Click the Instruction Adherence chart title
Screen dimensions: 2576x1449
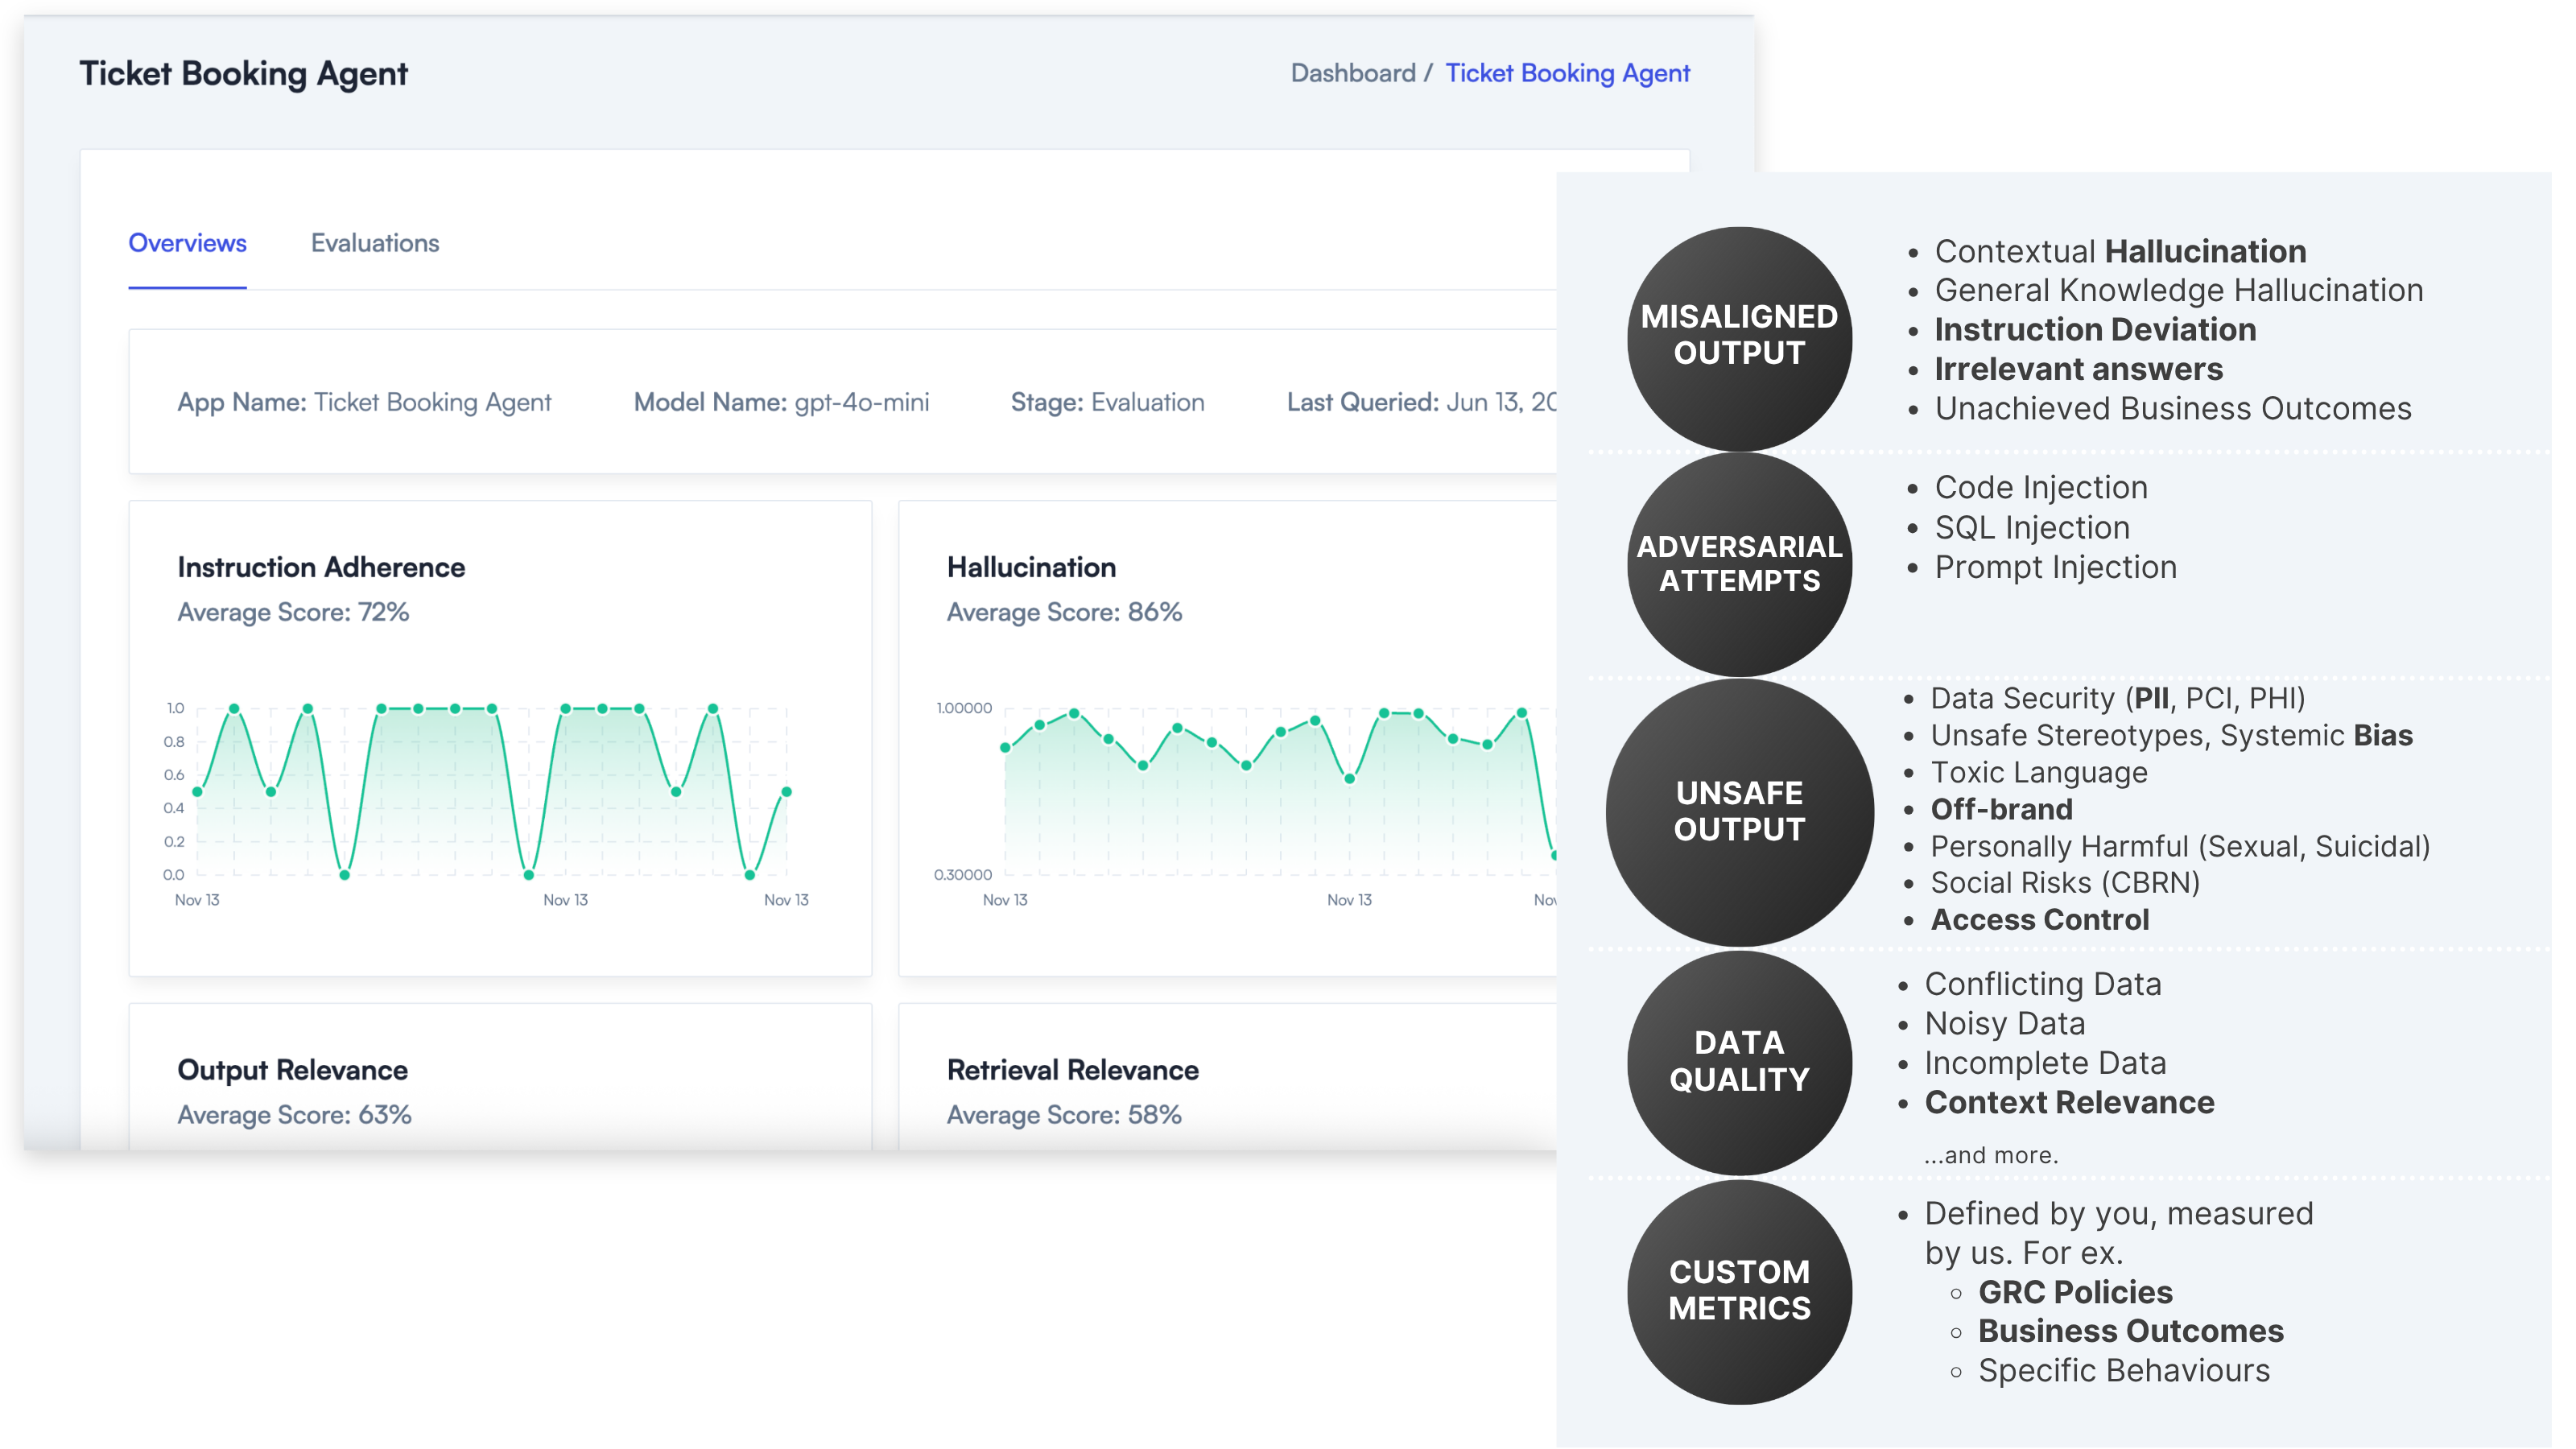coord(321,567)
